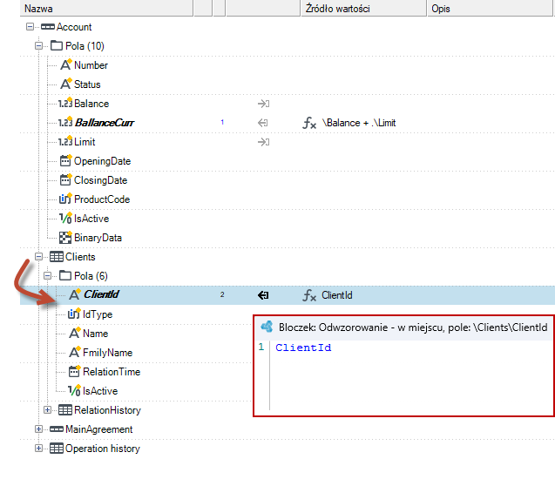Click the Clients table icon
This screenshot has width=555, height=486.
57,257
